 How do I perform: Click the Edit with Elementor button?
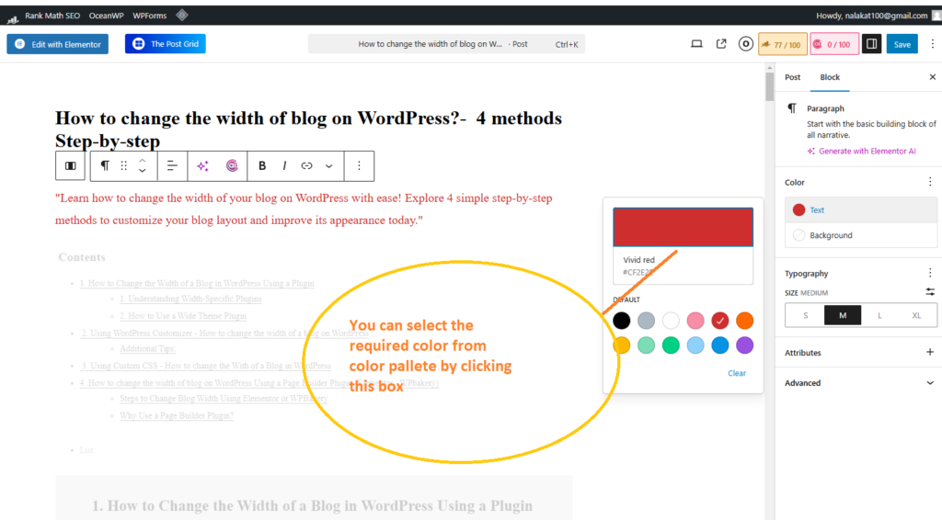(58, 44)
